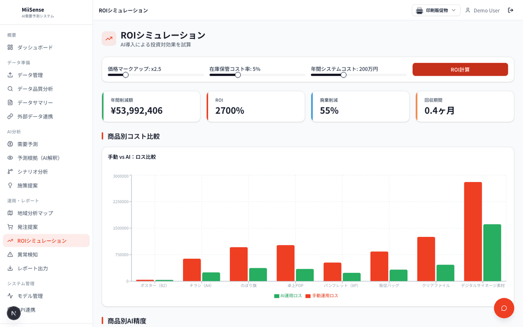Click the のぼり旗 axis label
Viewport: 523px width, 327px height.
coord(248,286)
